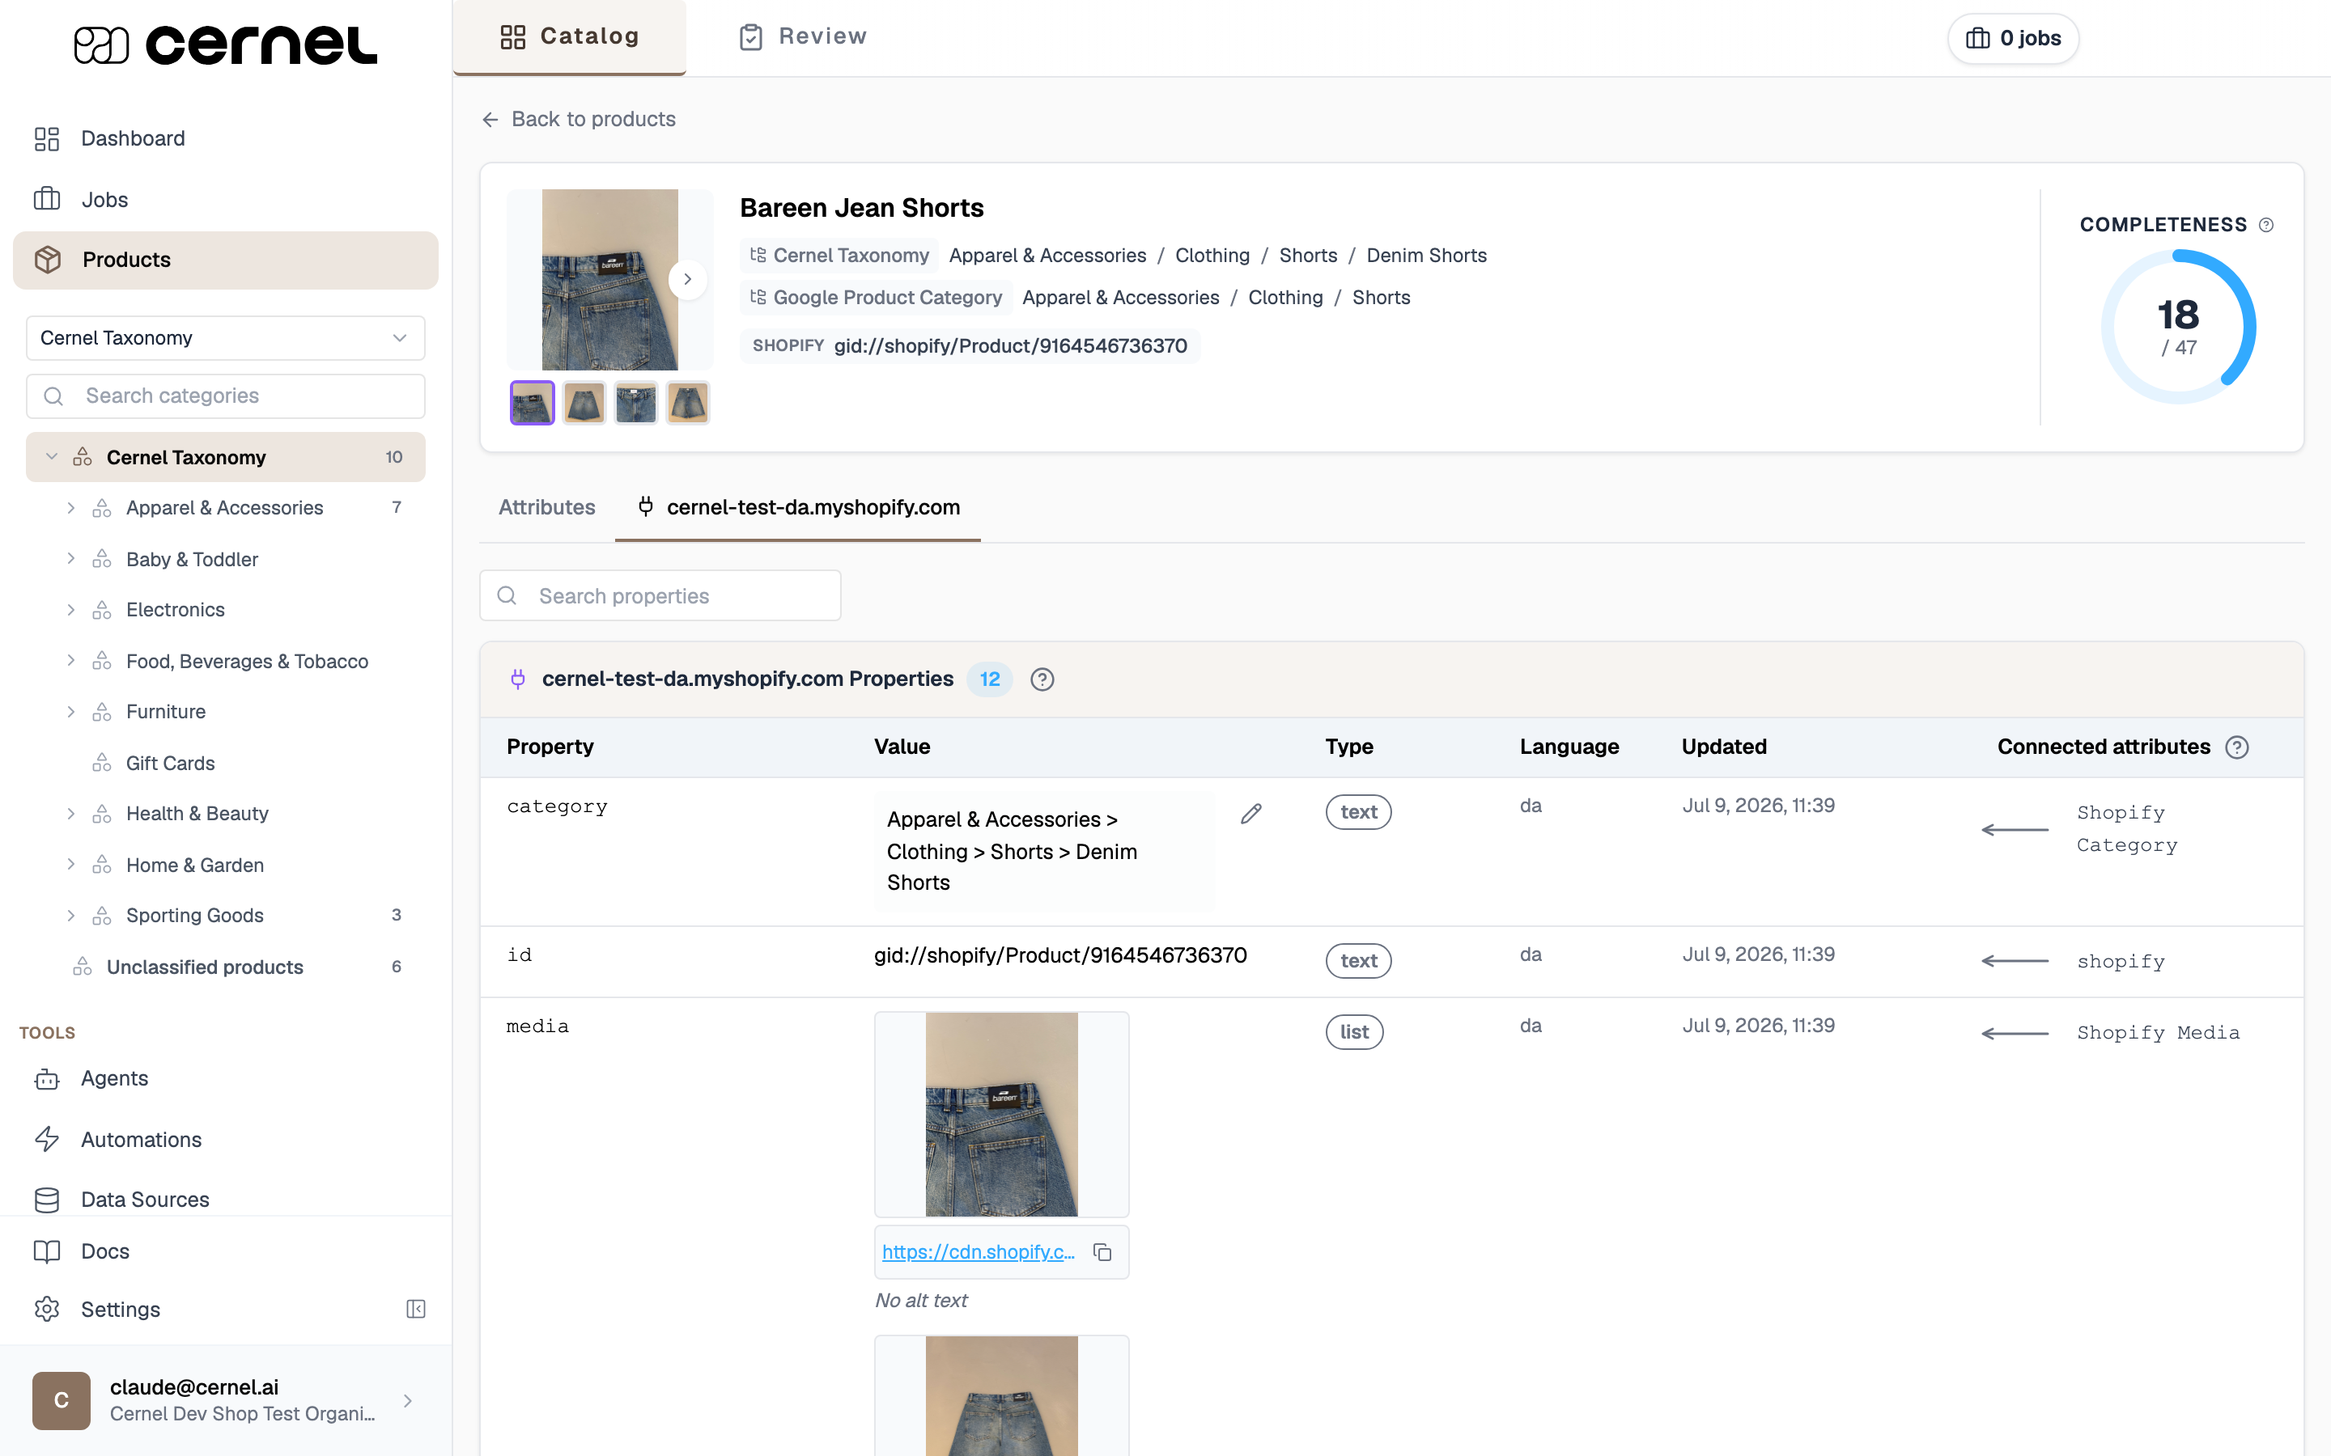Select Unclassified products row

pyautogui.click(x=225, y=967)
